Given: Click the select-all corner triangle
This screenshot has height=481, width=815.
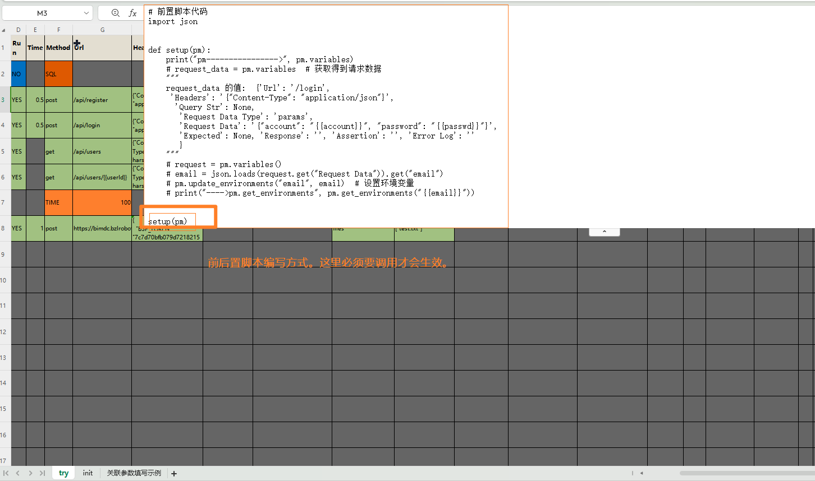Looking at the screenshot, I should (4, 30).
